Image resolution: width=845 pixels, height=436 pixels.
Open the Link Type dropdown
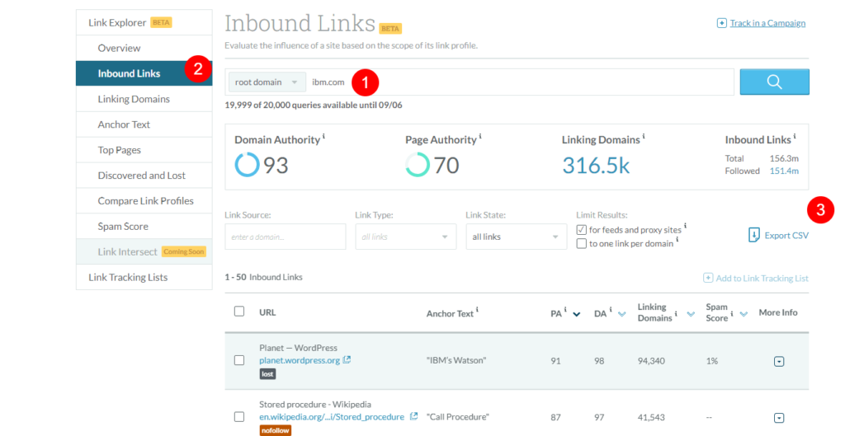405,237
